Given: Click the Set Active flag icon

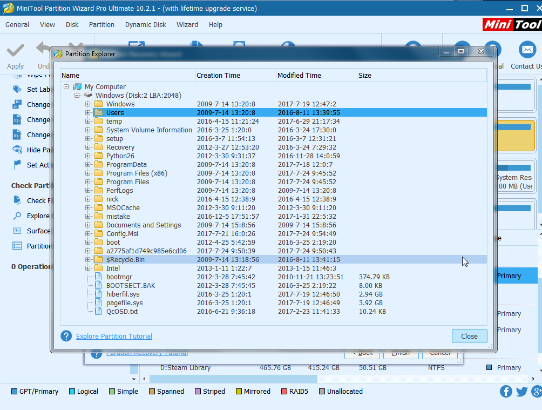Looking at the screenshot, I should (x=17, y=165).
